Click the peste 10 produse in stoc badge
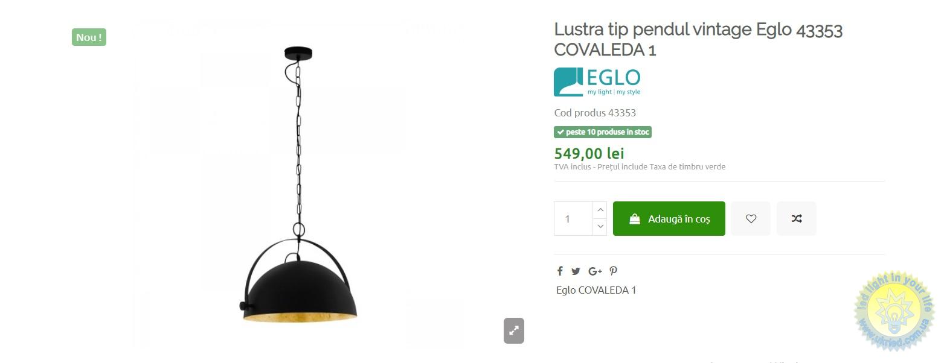This screenshot has width=947, height=363. tap(603, 132)
